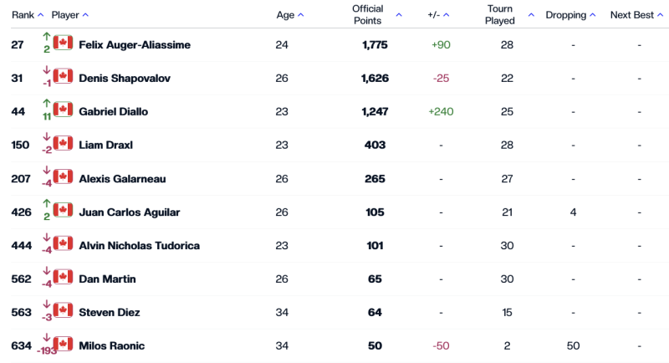This screenshot has width=669, height=363.
Task: Click the flag icon beside Milos Raonic
Action: coord(64,344)
